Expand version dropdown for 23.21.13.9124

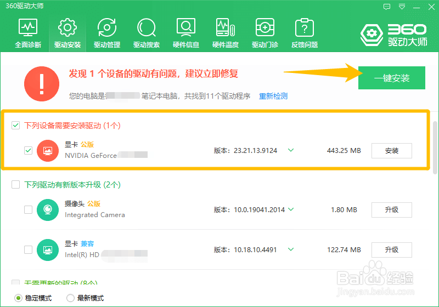pyautogui.click(x=291, y=150)
